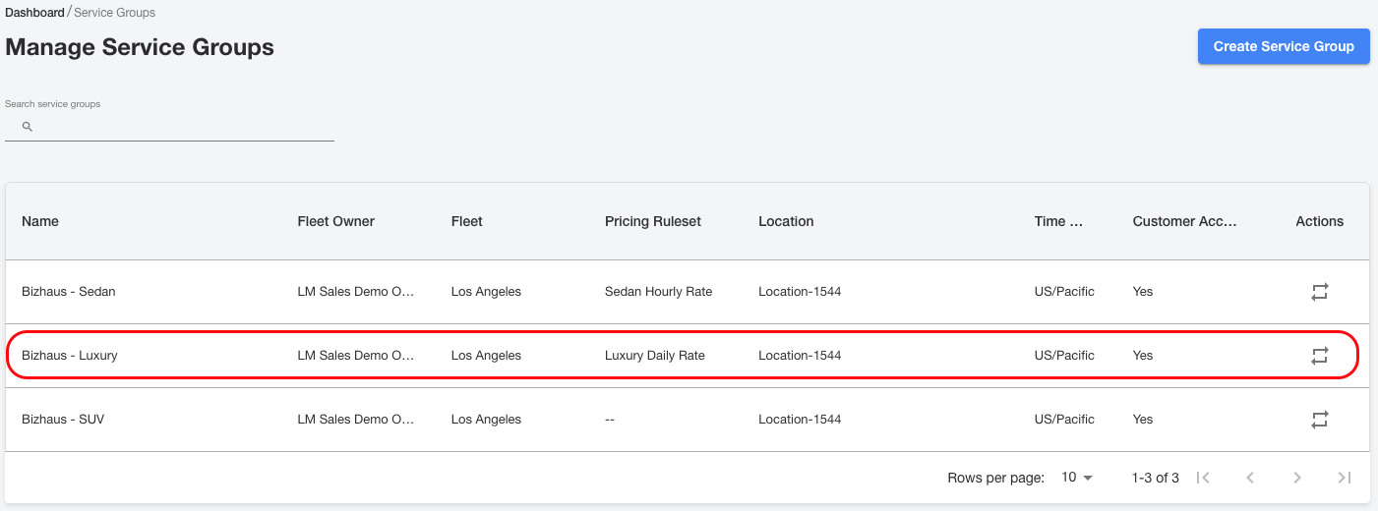Click Create Service Group button
The width and height of the screenshot is (1378, 511).
[1284, 46]
